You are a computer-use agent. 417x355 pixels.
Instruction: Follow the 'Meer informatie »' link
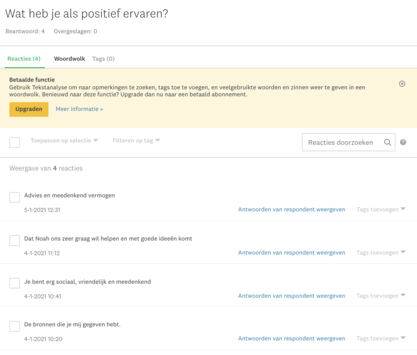coord(79,109)
